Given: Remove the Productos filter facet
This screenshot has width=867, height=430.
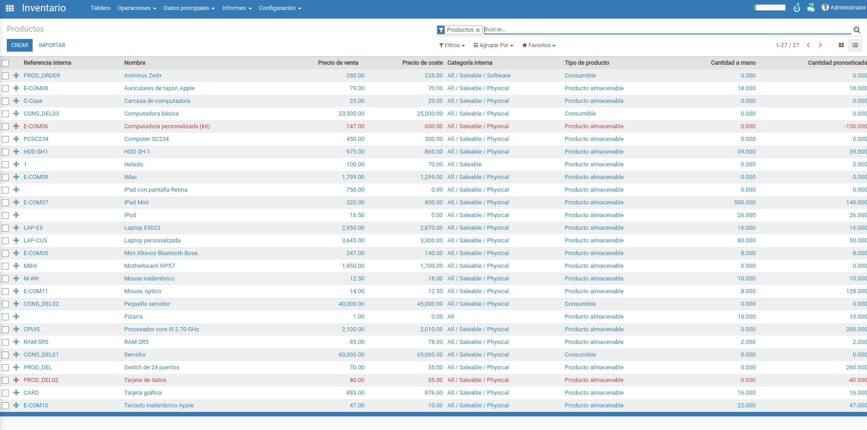Looking at the screenshot, I should (478, 30).
